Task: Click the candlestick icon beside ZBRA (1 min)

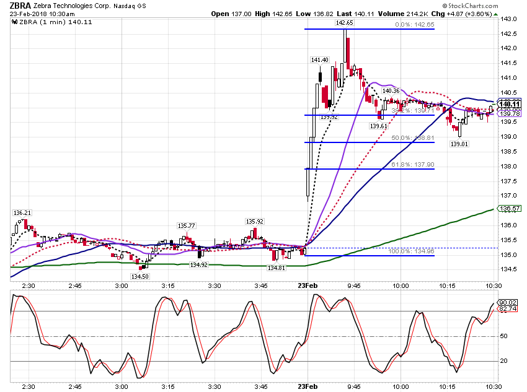Action: (x=14, y=22)
